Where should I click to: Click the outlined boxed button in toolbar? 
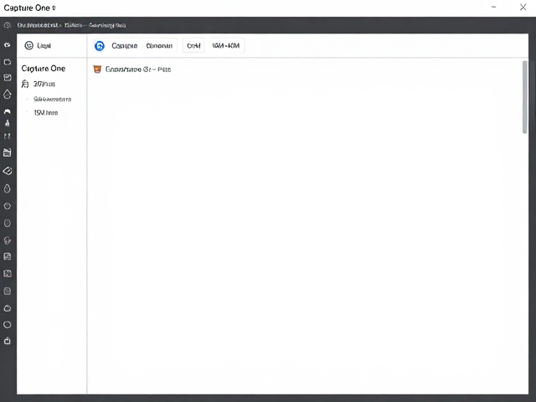coord(193,46)
